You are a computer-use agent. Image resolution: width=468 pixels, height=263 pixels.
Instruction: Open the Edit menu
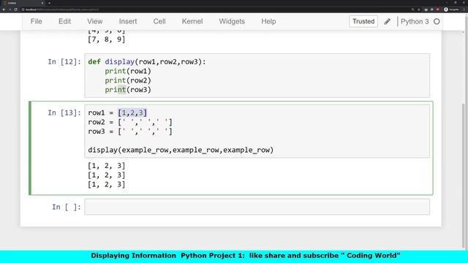tap(64, 21)
